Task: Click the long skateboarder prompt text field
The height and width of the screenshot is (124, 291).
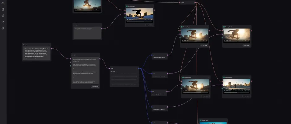Action: (x=37, y=53)
